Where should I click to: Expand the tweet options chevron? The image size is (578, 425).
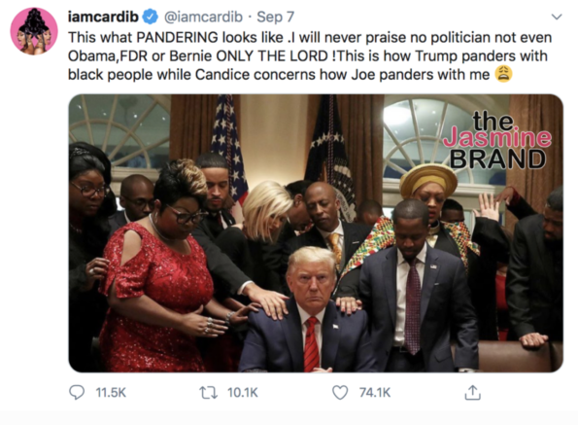click(x=557, y=17)
